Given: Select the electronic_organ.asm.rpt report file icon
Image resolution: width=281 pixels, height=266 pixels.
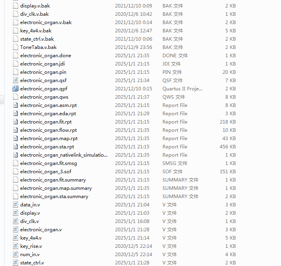Looking at the screenshot, I should point(15,105).
